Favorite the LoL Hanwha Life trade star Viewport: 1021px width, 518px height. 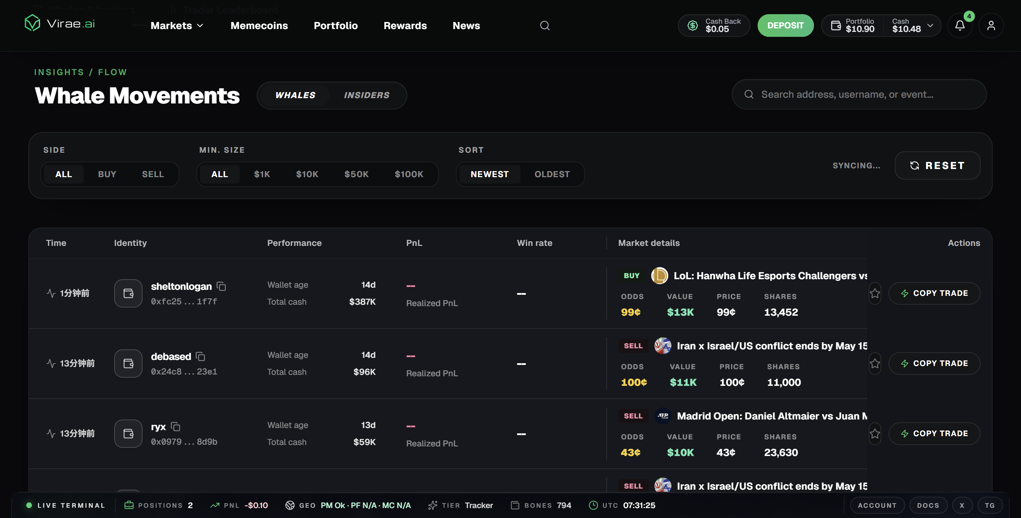875,293
